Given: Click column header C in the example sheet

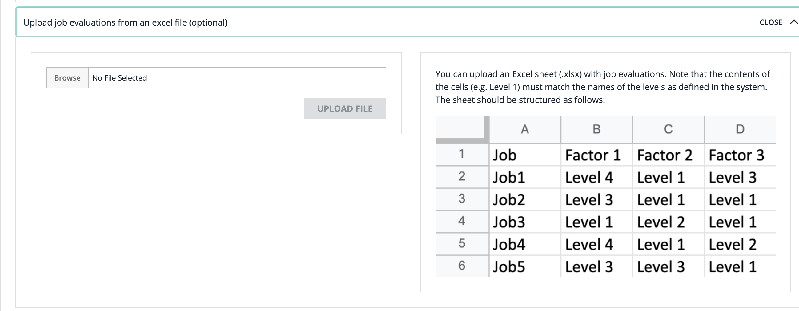Looking at the screenshot, I should [x=668, y=129].
